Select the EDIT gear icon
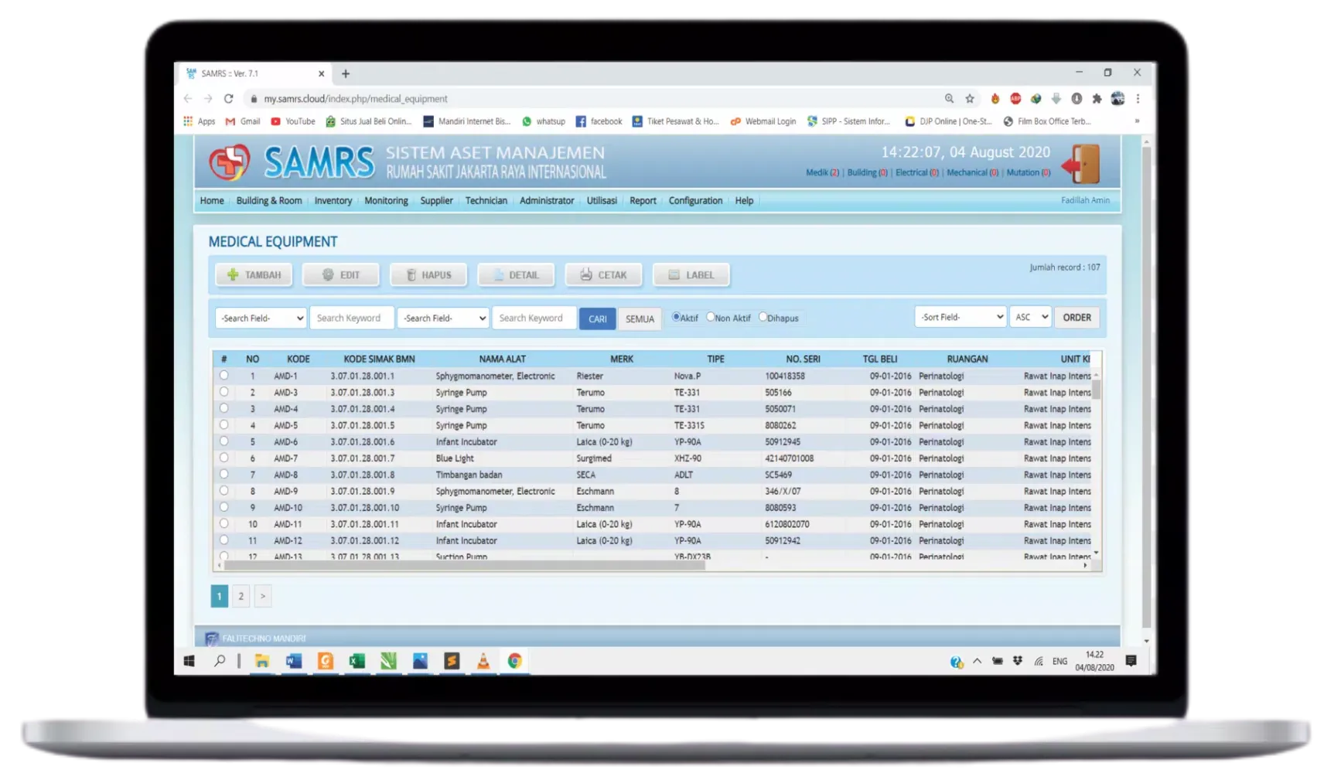 click(328, 274)
